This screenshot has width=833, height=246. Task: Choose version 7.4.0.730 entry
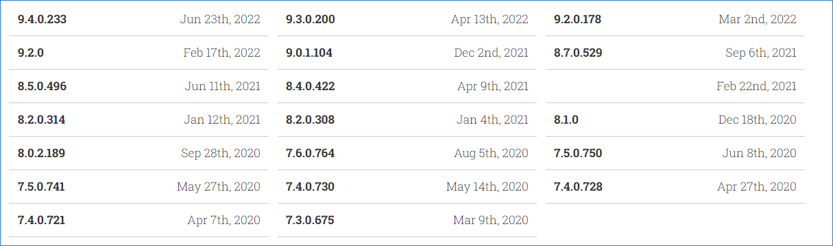click(x=310, y=187)
